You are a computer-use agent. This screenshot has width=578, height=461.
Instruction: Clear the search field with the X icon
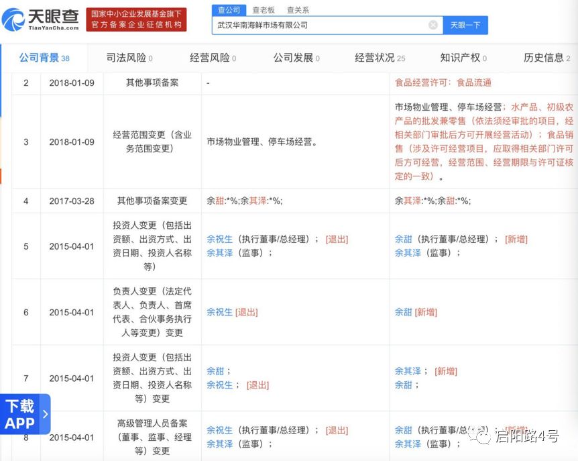[x=433, y=25]
